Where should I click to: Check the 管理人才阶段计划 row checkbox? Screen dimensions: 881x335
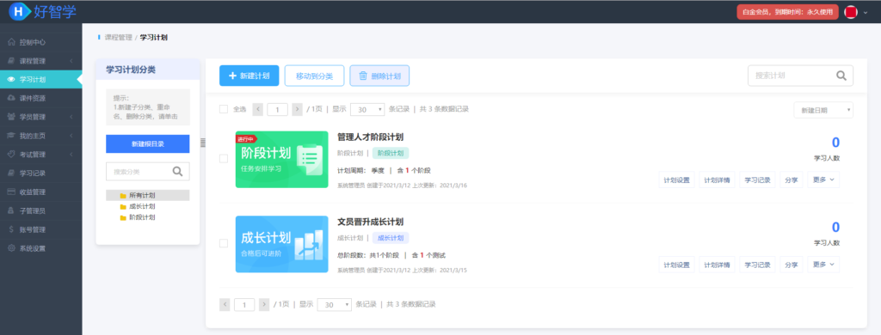pyautogui.click(x=224, y=159)
